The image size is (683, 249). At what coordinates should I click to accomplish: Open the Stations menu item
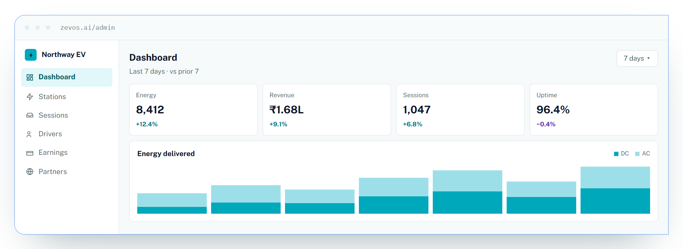point(67,97)
